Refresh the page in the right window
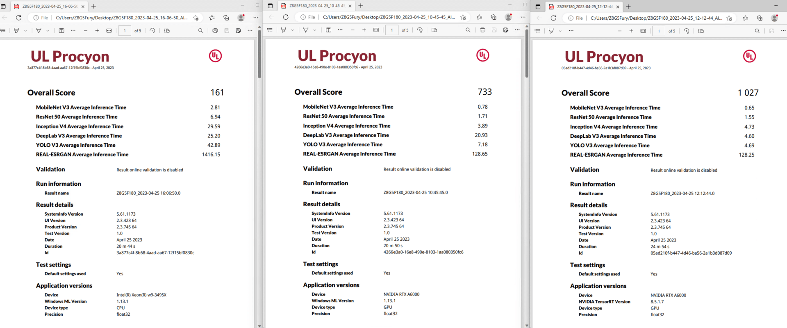Screen dimensions: 787x328 click(x=553, y=18)
